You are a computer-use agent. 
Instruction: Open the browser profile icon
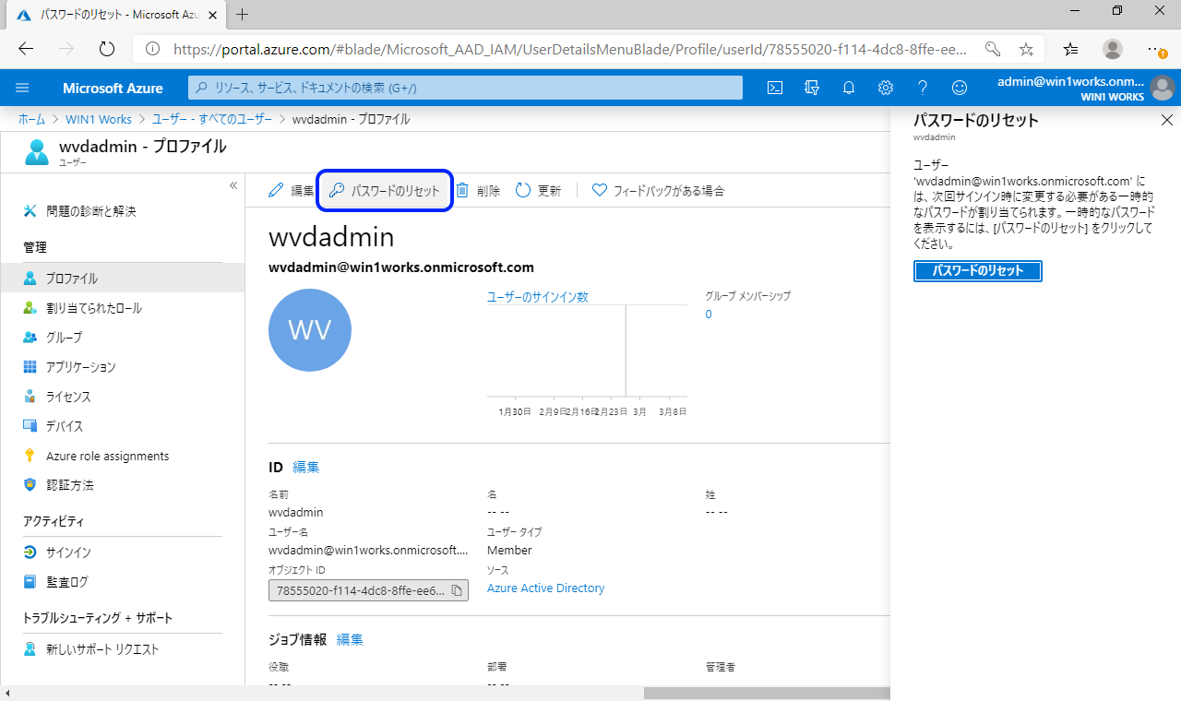[1114, 49]
